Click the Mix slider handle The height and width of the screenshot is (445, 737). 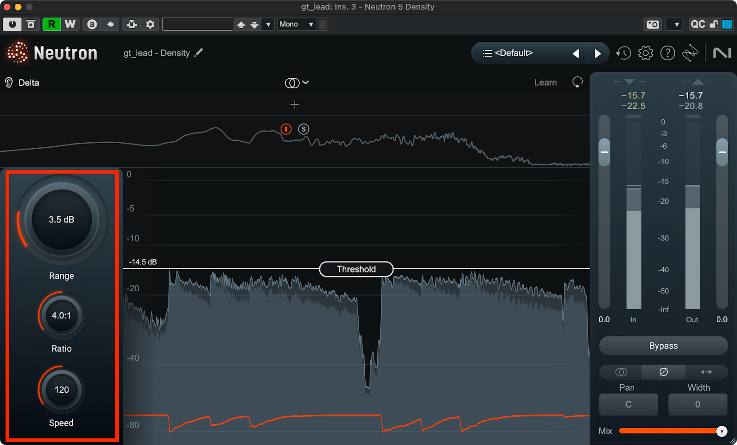pos(721,431)
